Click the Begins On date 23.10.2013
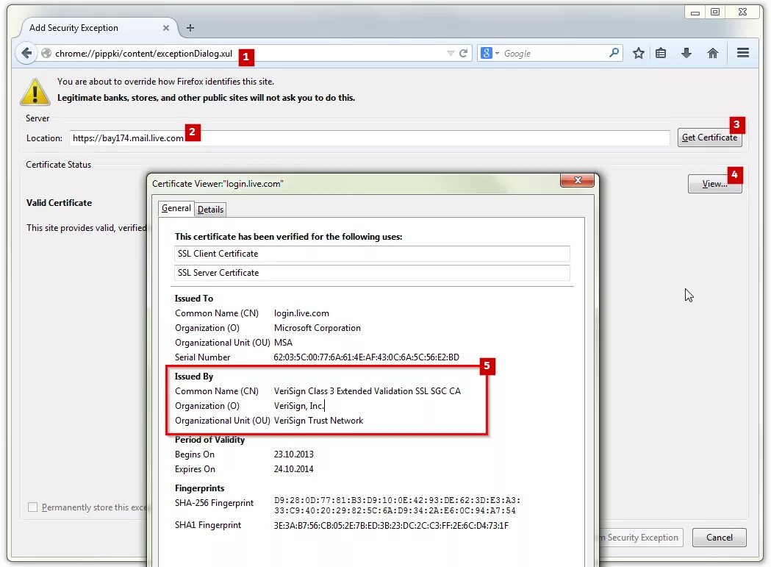 [x=293, y=454]
